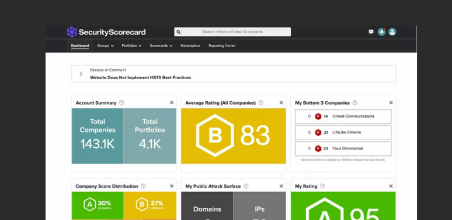The height and width of the screenshot is (220, 452).
Task: Click the B hexagon in Average Rating
Action: coord(215,136)
